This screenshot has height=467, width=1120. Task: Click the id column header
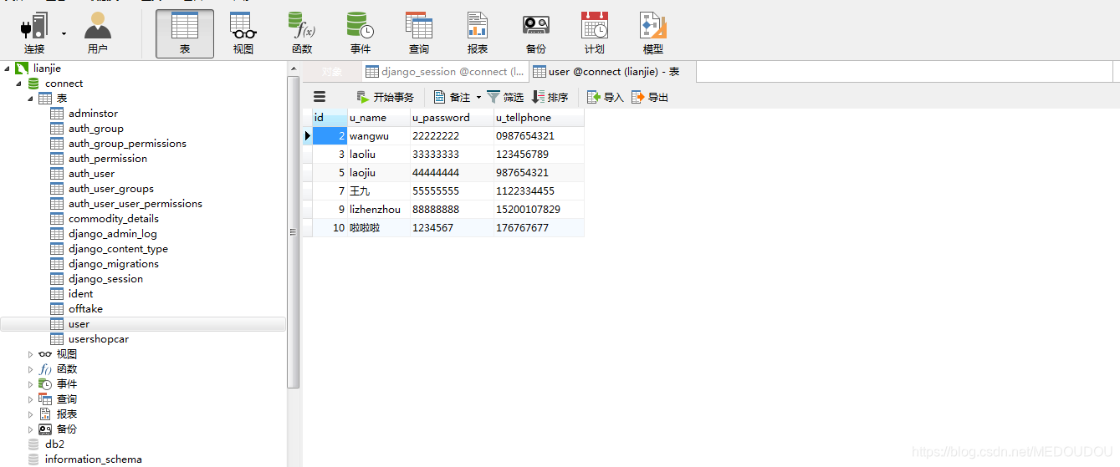[330, 118]
